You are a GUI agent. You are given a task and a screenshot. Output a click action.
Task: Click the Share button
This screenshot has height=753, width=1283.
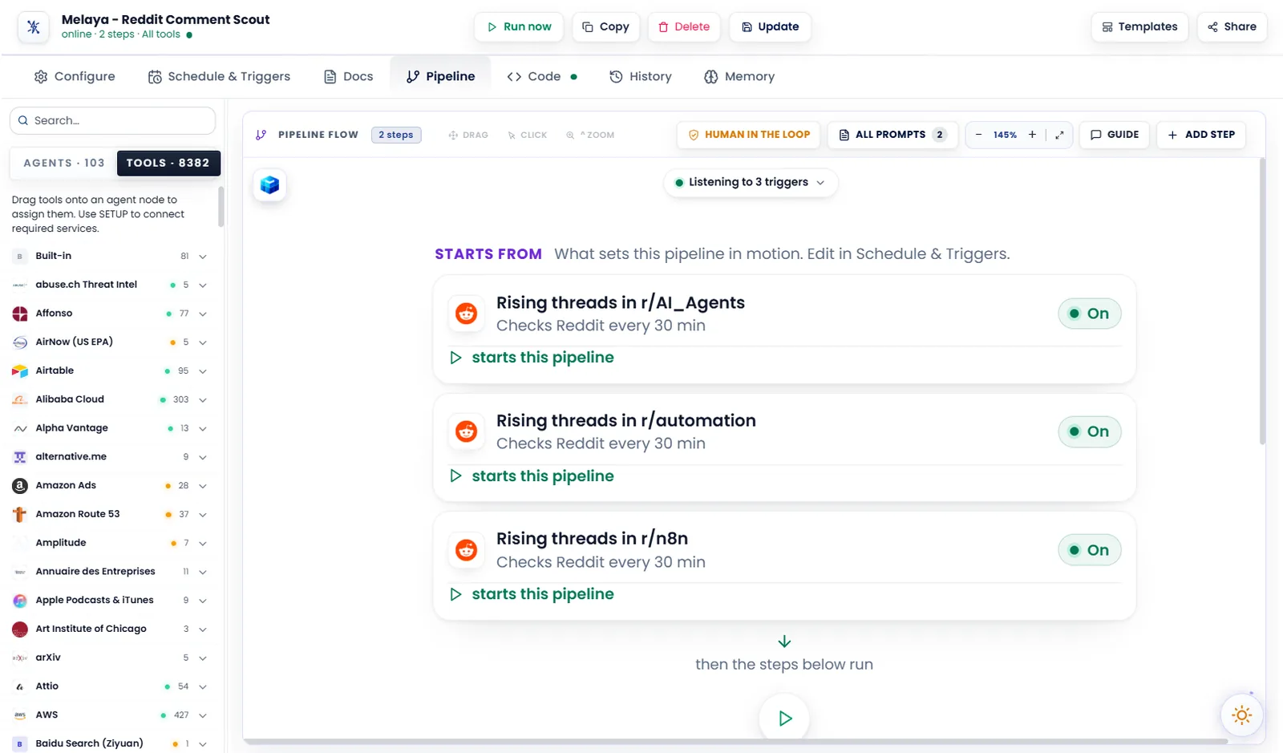[x=1232, y=26]
